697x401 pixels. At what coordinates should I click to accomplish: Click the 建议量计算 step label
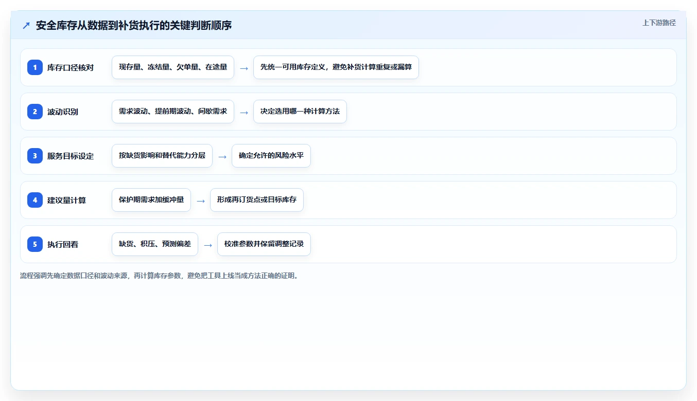click(67, 200)
